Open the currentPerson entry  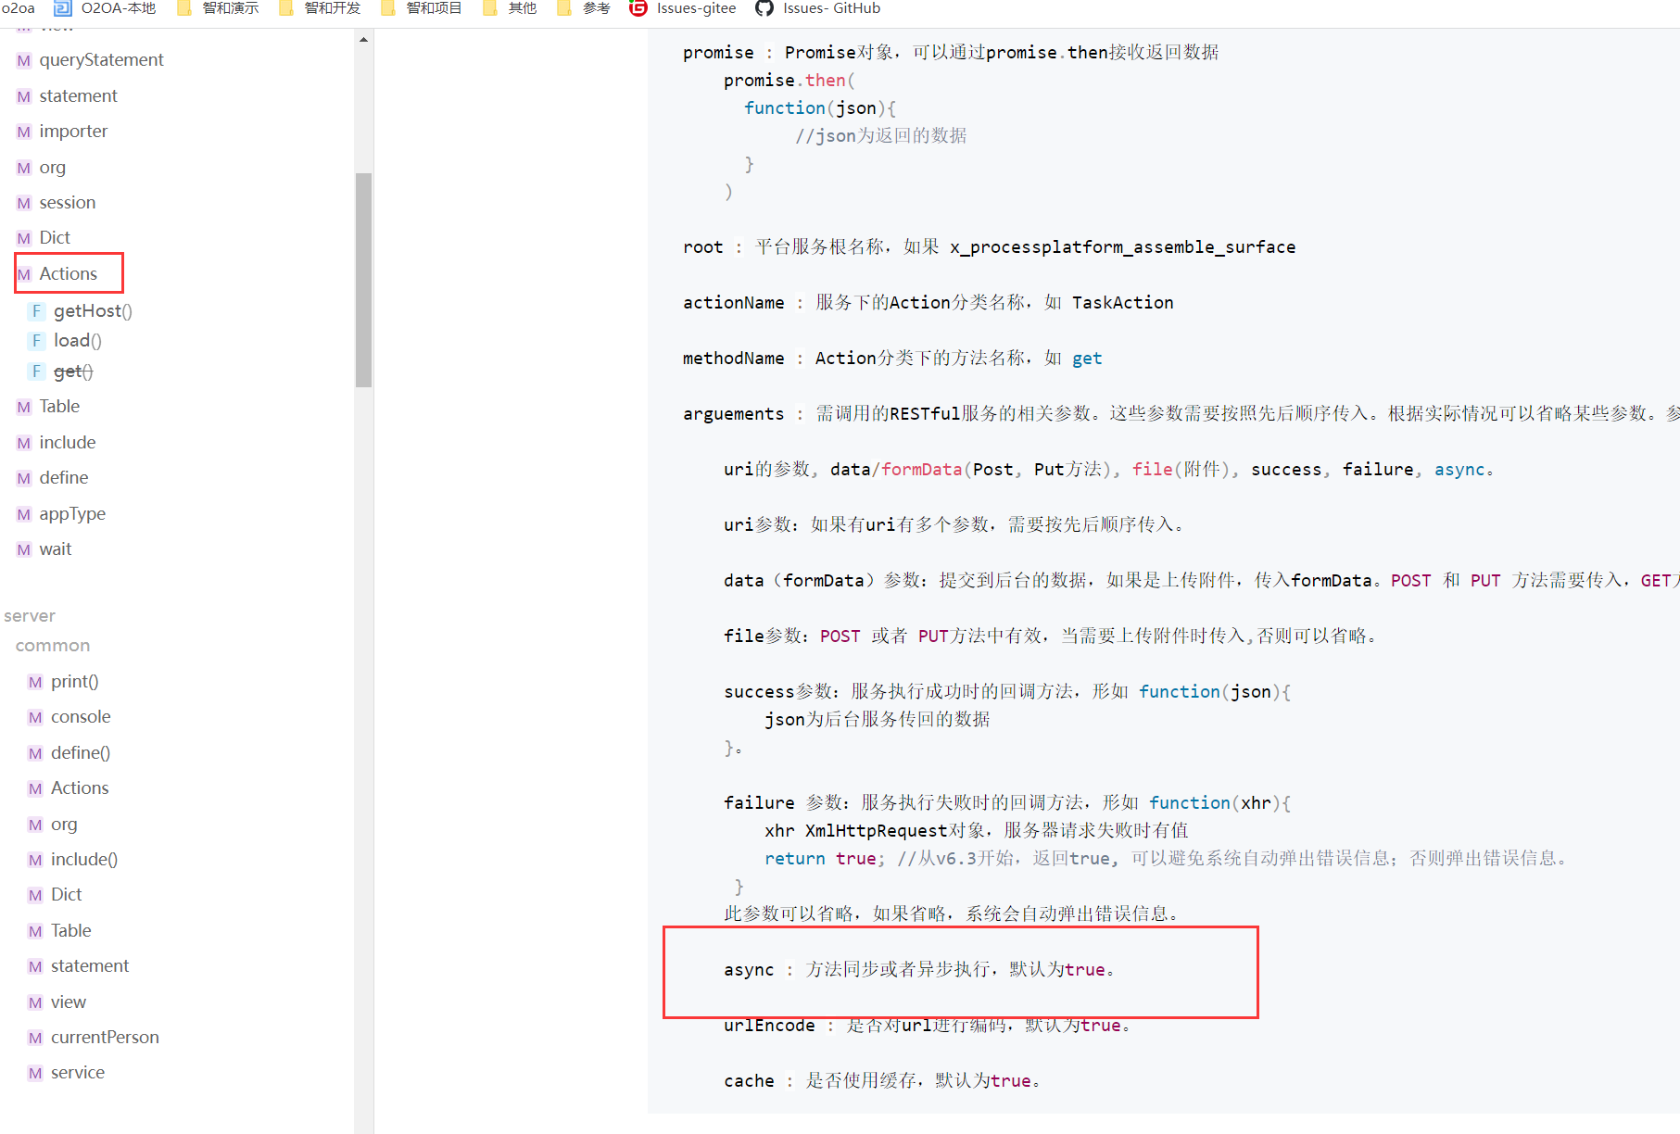pyautogui.click(x=105, y=1038)
